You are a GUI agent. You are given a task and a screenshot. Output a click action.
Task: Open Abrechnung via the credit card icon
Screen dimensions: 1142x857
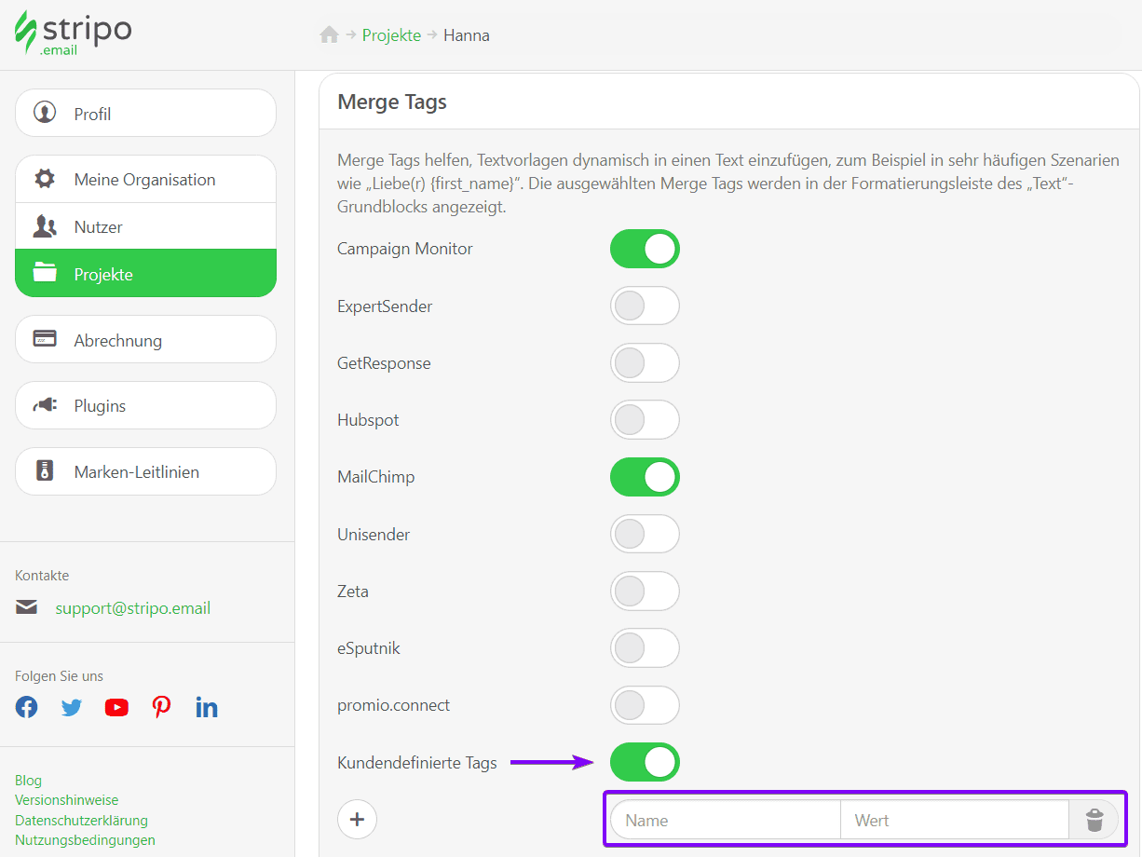click(45, 339)
